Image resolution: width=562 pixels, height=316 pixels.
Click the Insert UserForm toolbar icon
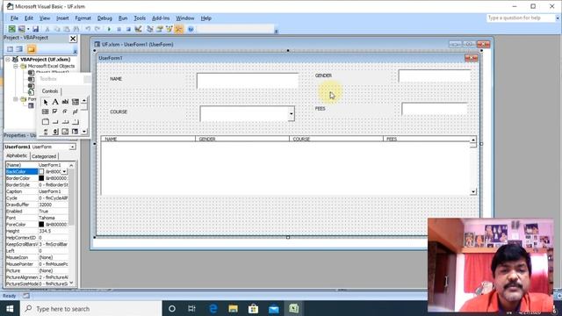click(21, 29)
